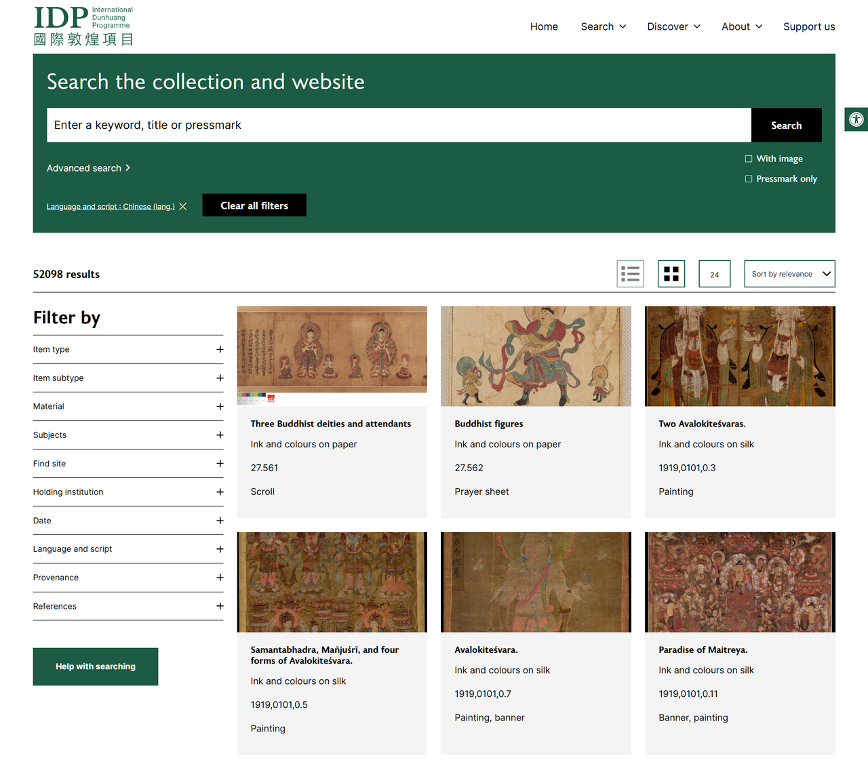Viewport: 868px width, 764px height.
Task: Open the Two Avalokiteśvaras title link
Action: [x=702, y=424]
